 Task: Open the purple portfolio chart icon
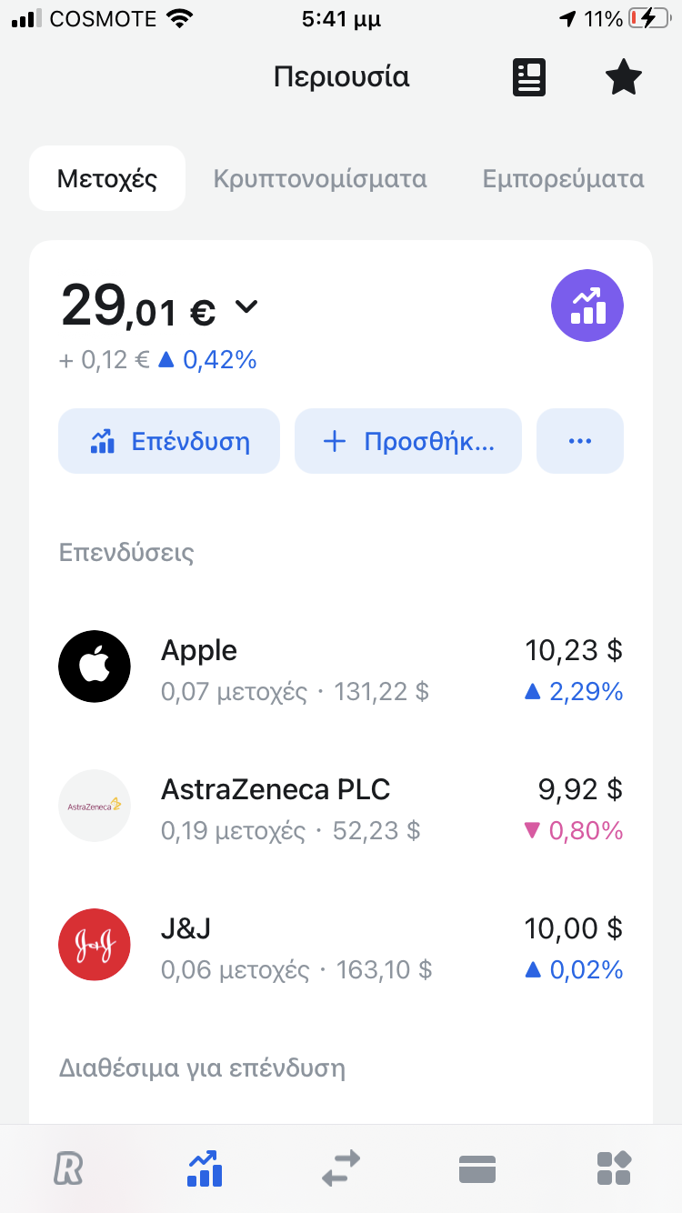(x=587, y=307)
